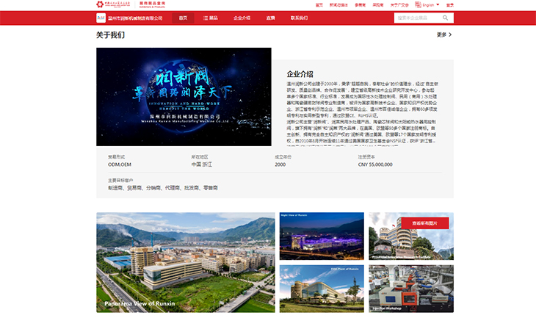The height and width of the screenshot is (329, 536).
Task: Open the Injection Workshop photo
Action: (x=410, y=289)
